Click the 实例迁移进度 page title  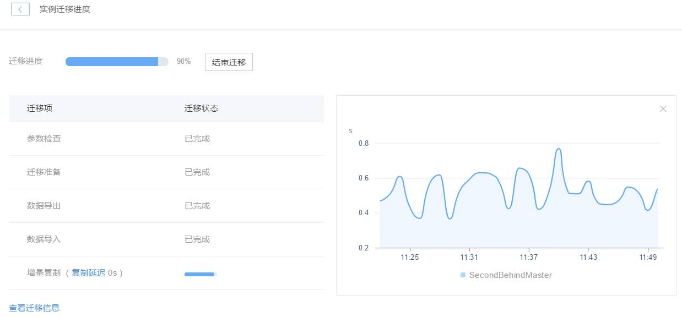[x=65, y=9]
